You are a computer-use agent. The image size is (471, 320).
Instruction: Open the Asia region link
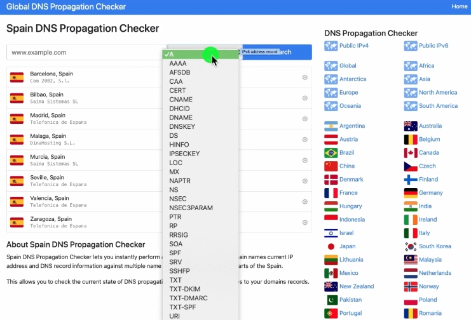(425, 79)
